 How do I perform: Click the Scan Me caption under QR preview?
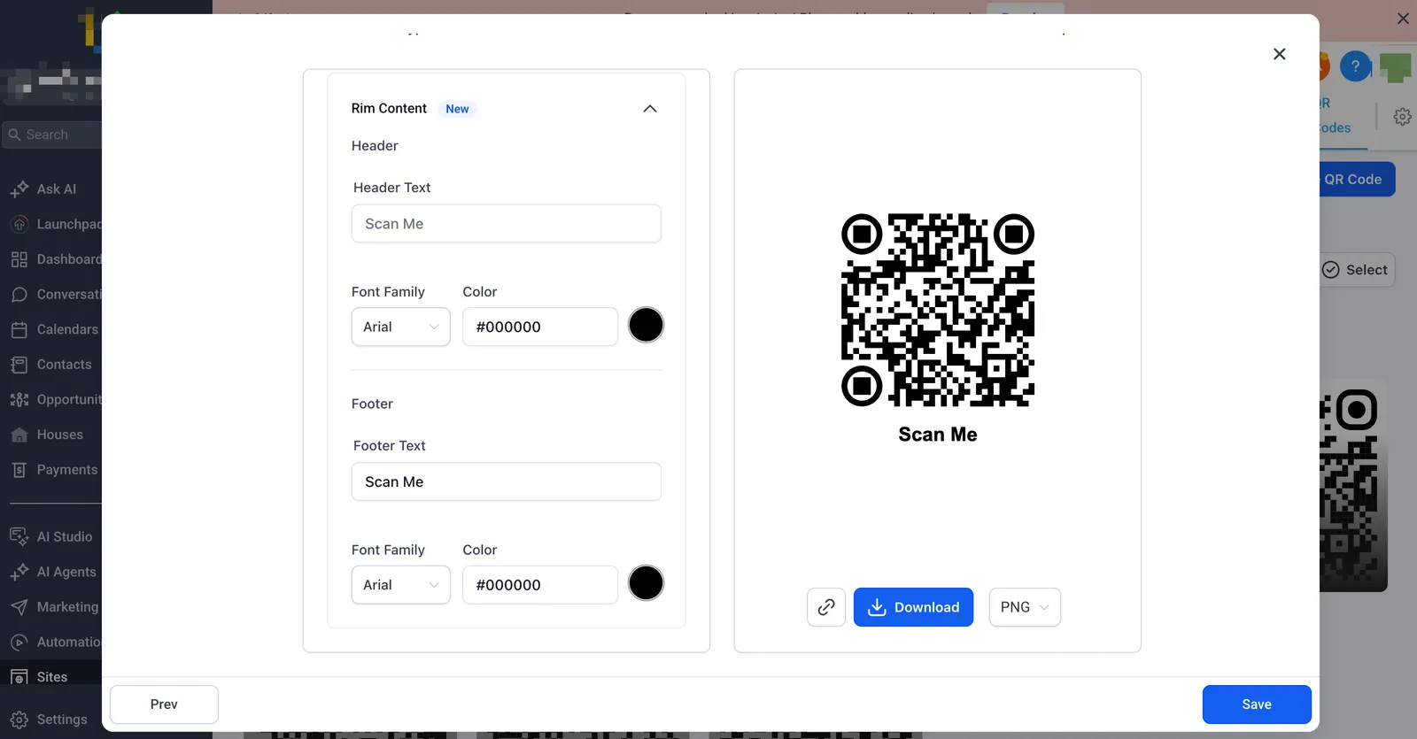point(938,435)
